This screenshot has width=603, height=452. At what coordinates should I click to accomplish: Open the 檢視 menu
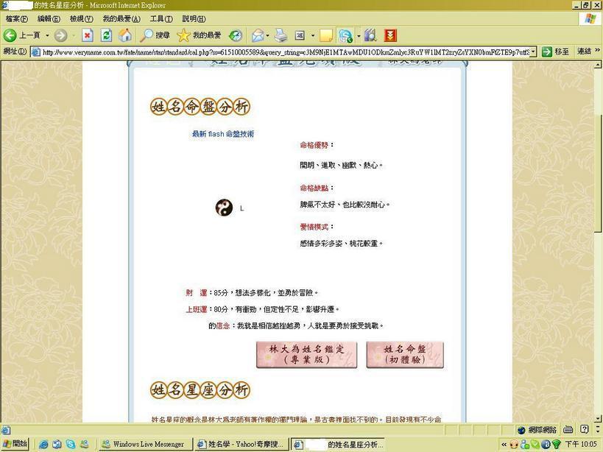pyautogui.click(x=78, y=18)
